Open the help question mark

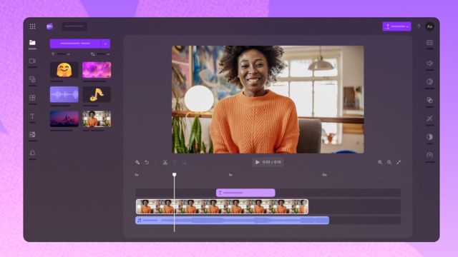click(419, 26)
